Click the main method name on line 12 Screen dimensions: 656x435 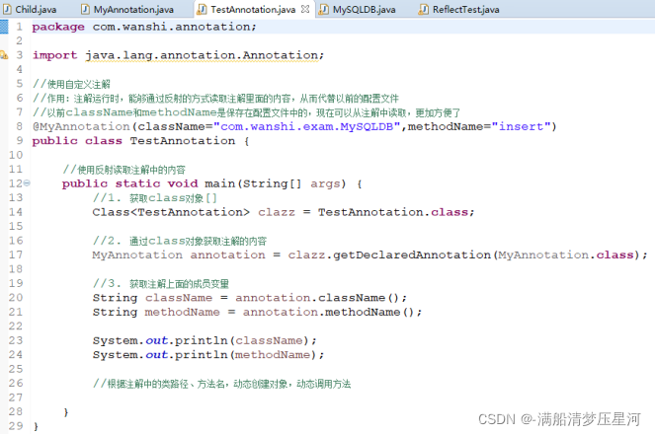219,183
